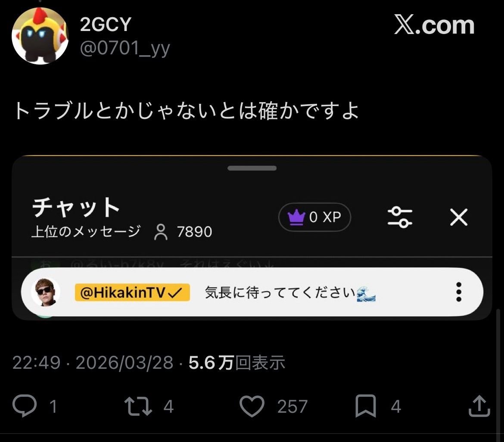Image resolution: width=504 pixels, height=442 pixels.
Task: Open chat filter sliders icon
Action: 400,217
